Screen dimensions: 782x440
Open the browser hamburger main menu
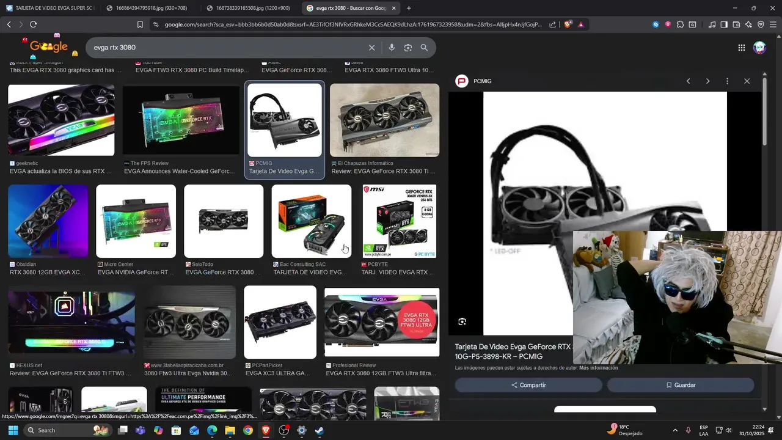click(x=773, y=24)
